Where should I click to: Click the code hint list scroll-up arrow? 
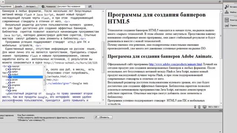[x=44, y=66]
